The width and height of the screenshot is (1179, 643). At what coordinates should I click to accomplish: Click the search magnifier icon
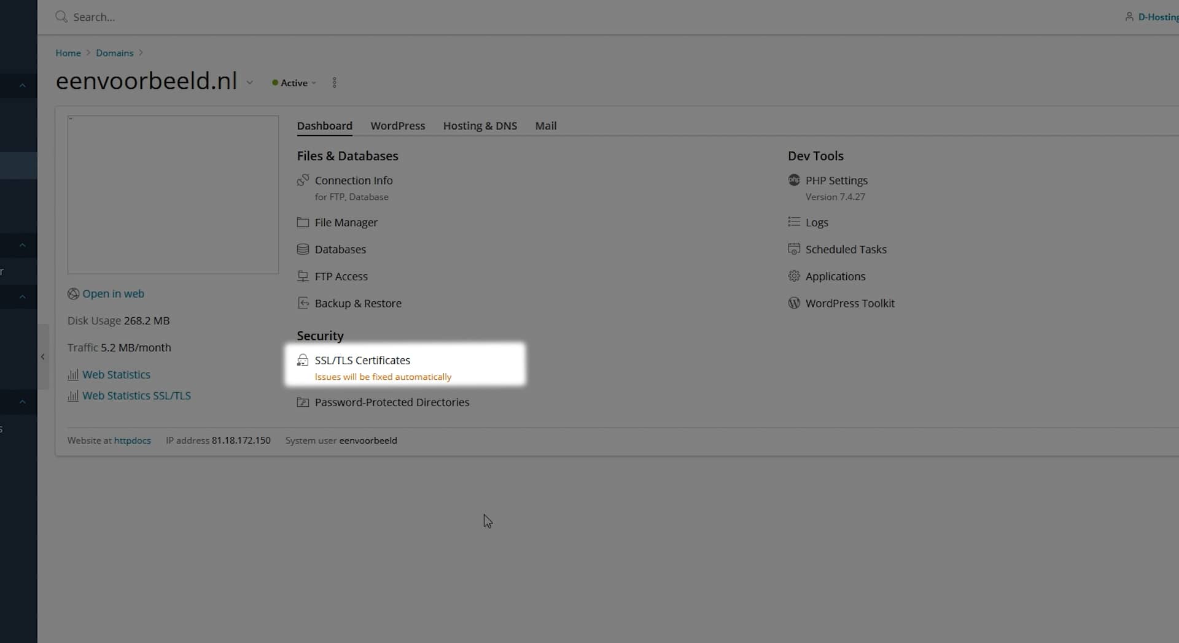click(x=61, y=17)
